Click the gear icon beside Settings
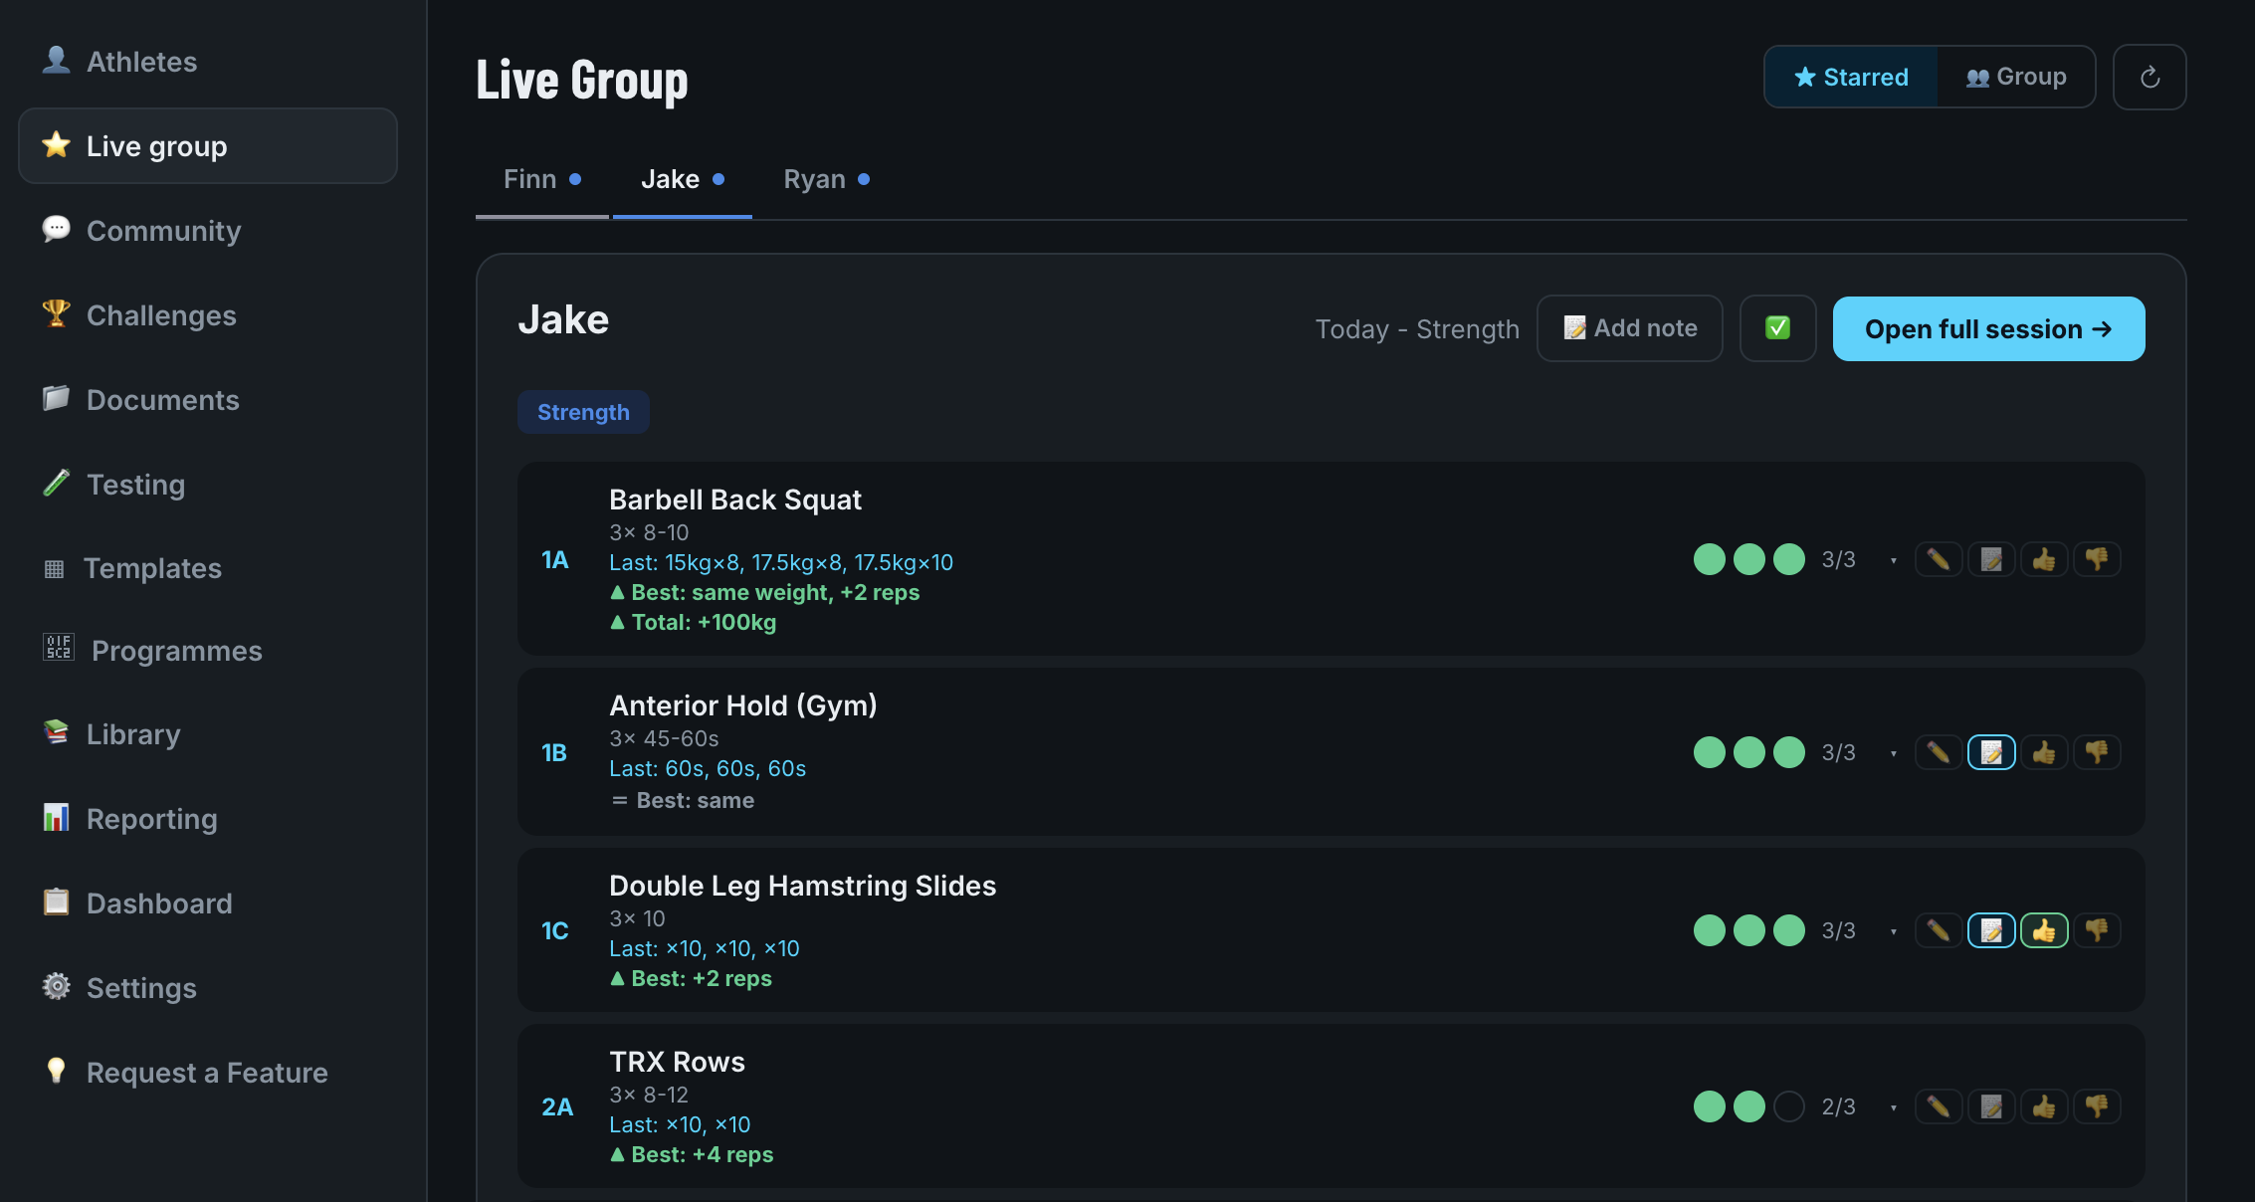The width and height of the screenshot is (2255, 1202). 56,986
